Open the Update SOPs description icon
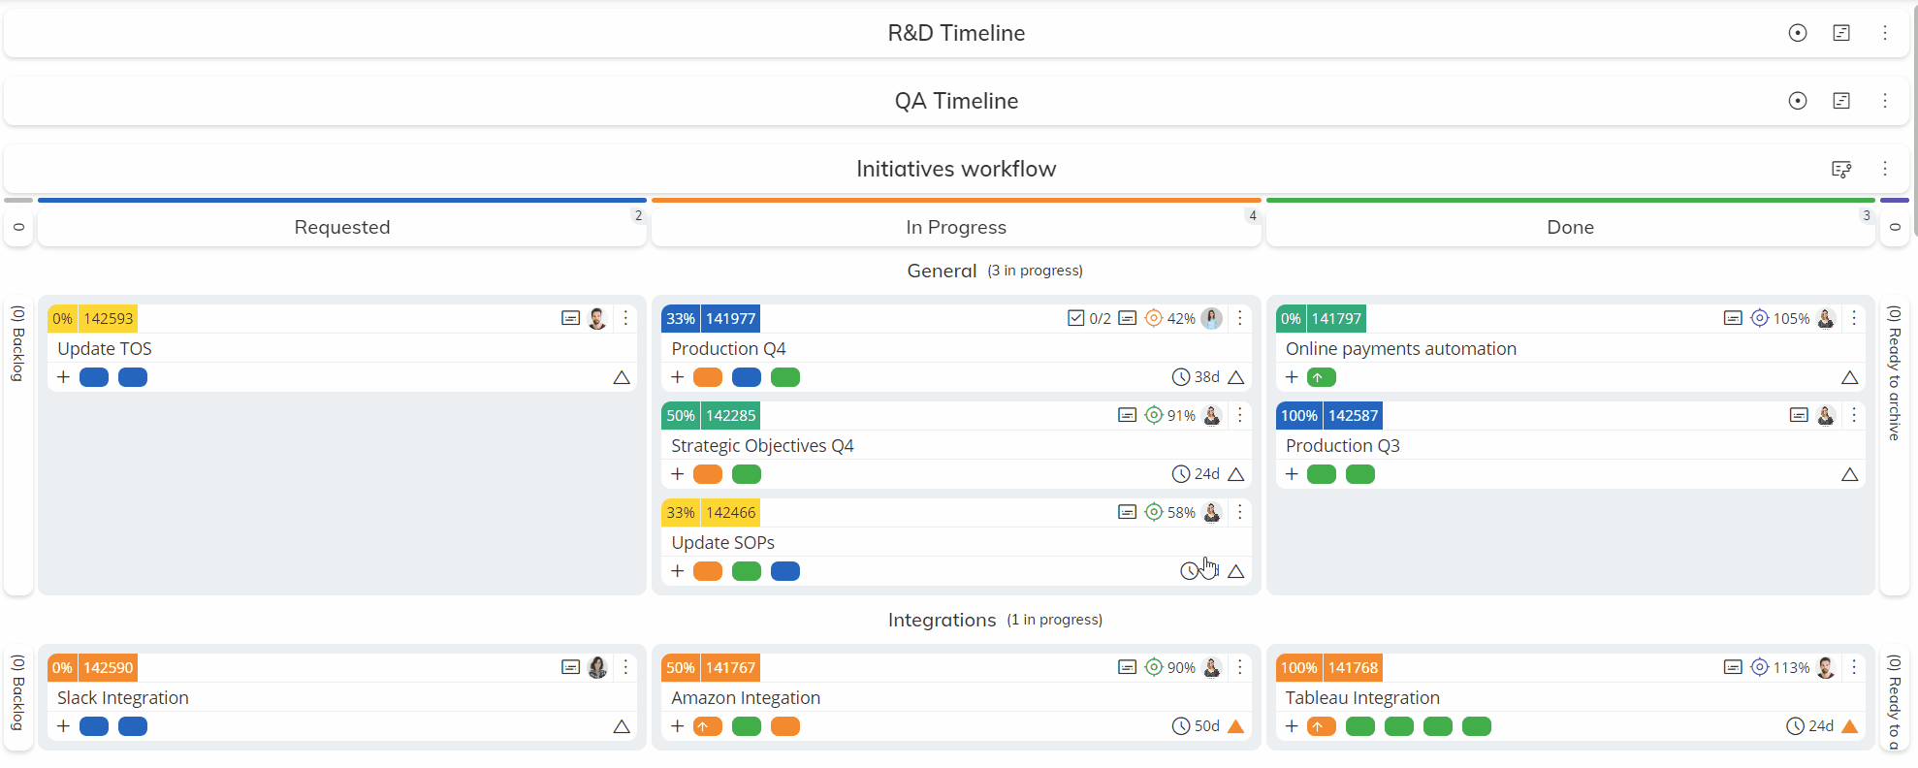Image resolution: width=1918 pixels, height=768 pixels. [1127, 512]
